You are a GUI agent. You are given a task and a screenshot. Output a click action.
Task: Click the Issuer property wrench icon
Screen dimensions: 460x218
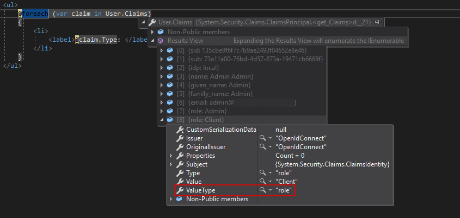click(180, 138)
